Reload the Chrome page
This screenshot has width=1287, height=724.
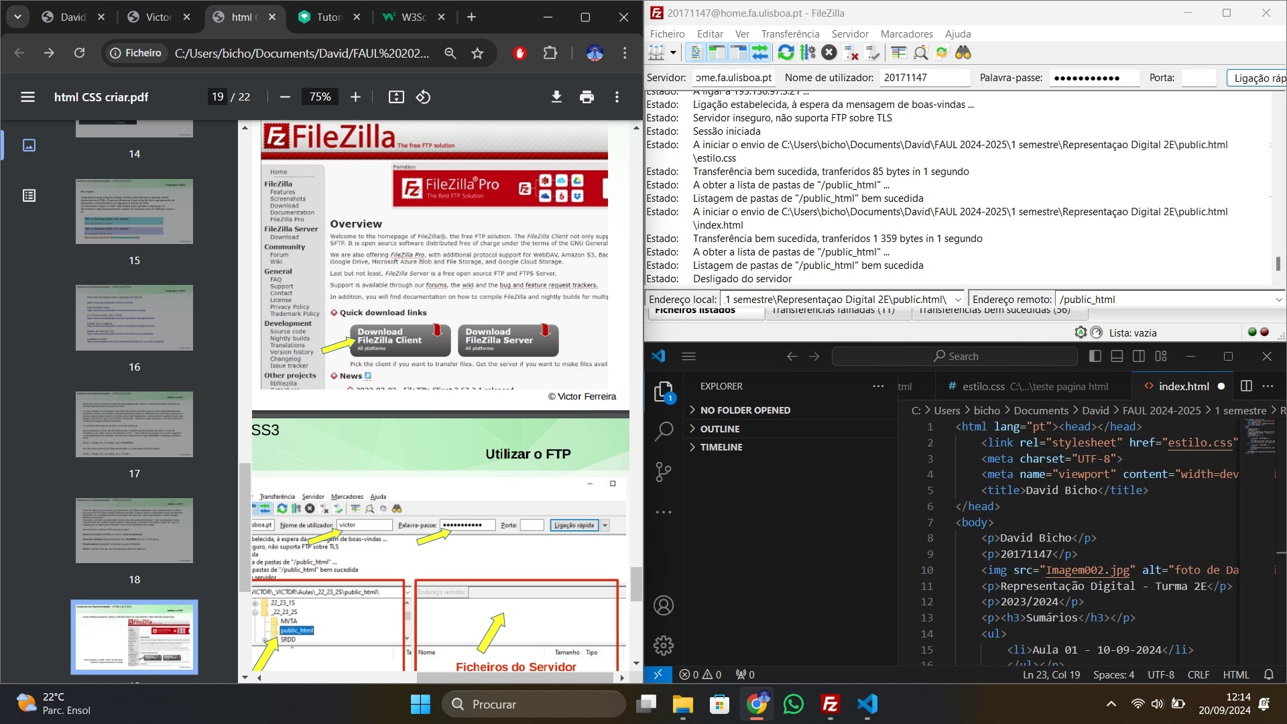tap(79, 53)
